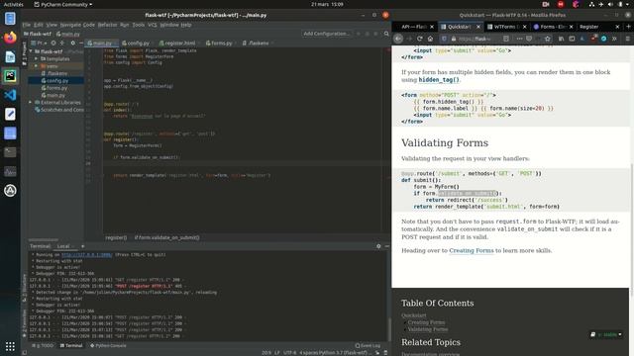Close the Quickstart Firefox tab

(478, 27)
